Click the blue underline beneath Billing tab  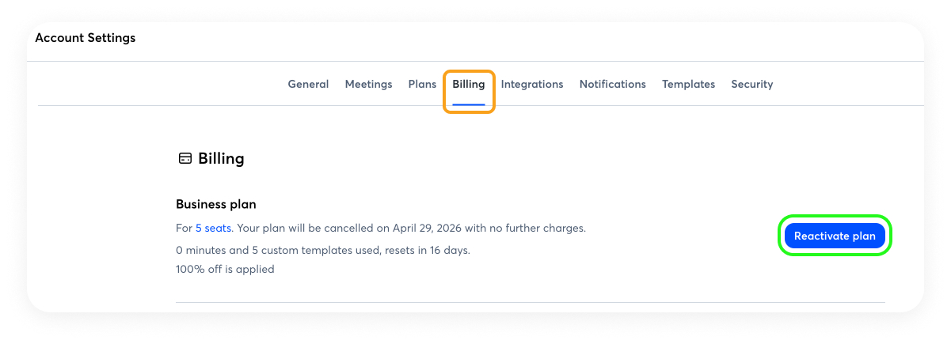tap(469, 104)
